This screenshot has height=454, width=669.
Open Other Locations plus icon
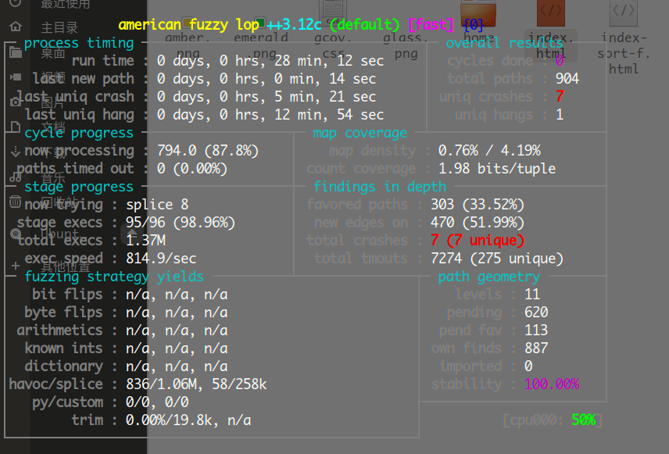[16, 266]
